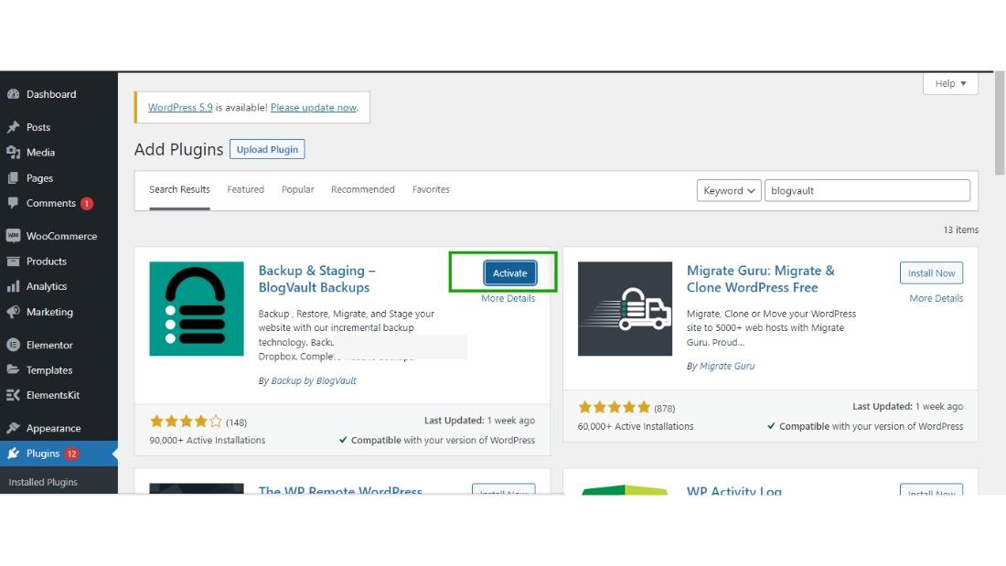
Task: Install the Migrate Guru plugin
Action: (x=931, y=272)
